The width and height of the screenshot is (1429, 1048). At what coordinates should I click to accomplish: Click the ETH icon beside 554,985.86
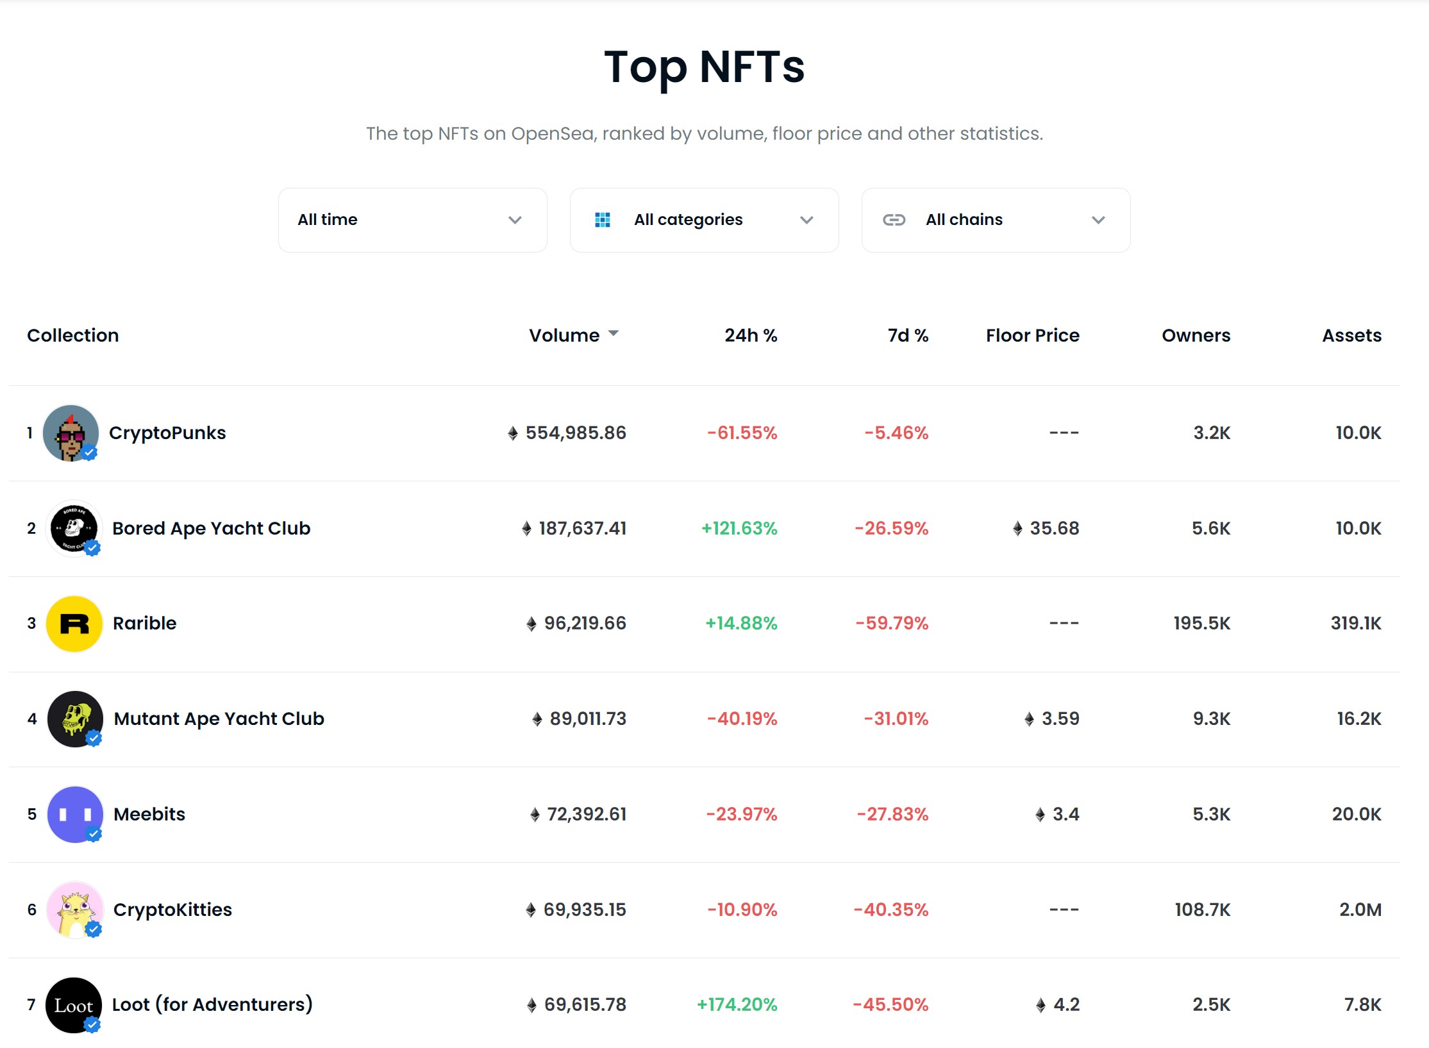[512, 433]
